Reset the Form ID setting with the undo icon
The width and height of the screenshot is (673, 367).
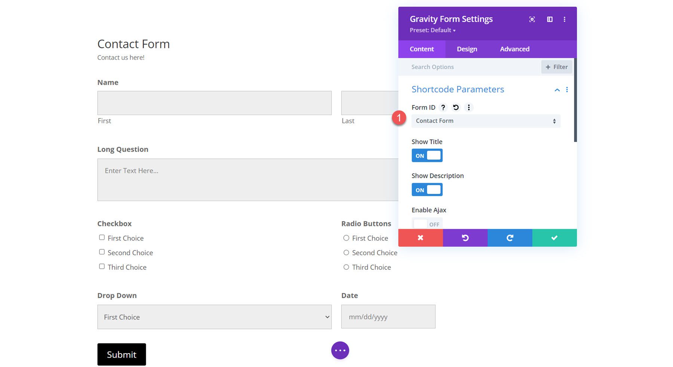(x=455, y=107)
